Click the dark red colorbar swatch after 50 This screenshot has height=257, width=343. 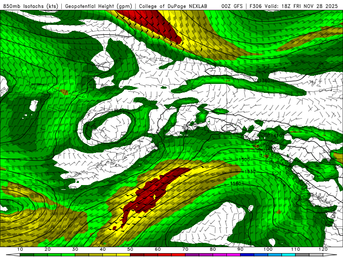(137, 255)
